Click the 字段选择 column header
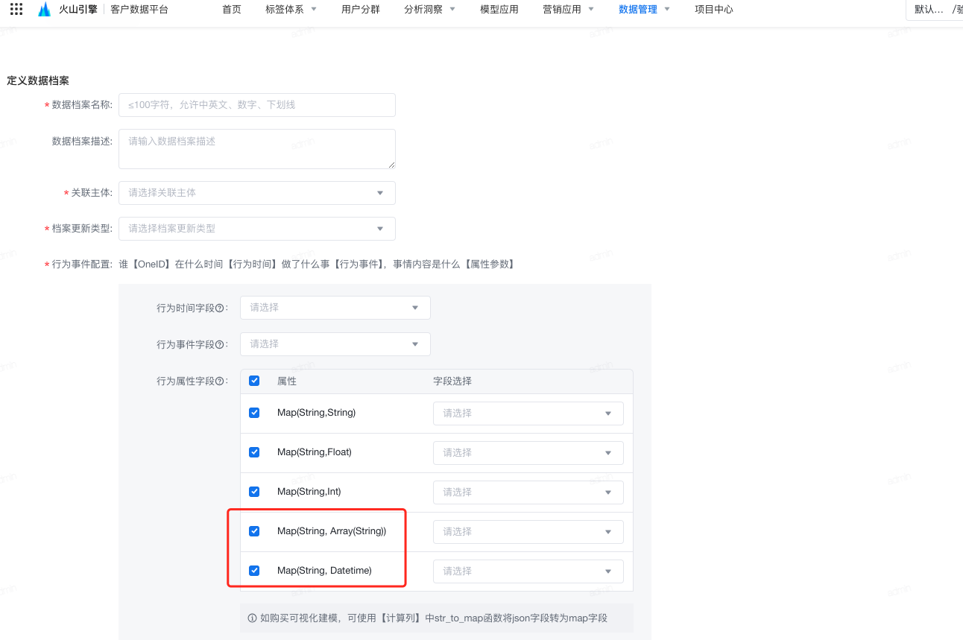The height and width of the screenshot is (640, 963). [452, 381]
